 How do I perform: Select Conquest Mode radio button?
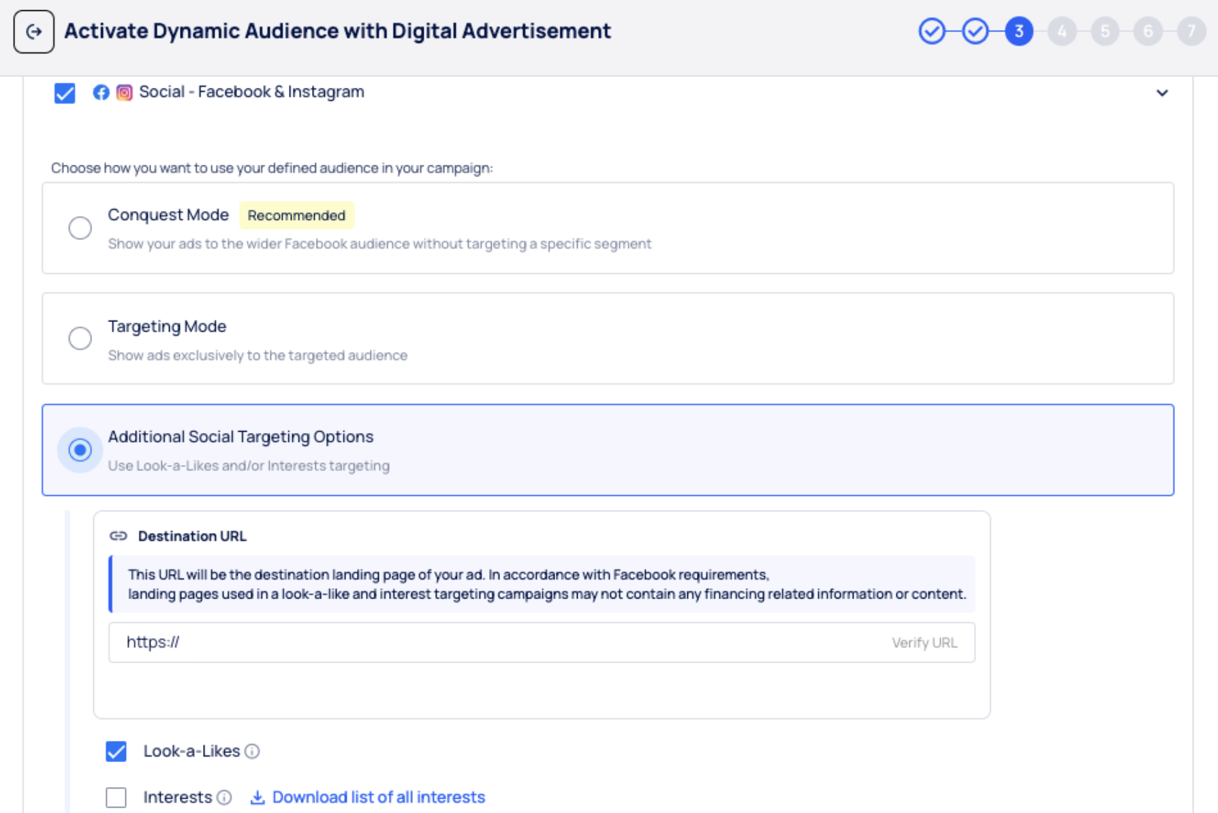click(x=80, y=227)
